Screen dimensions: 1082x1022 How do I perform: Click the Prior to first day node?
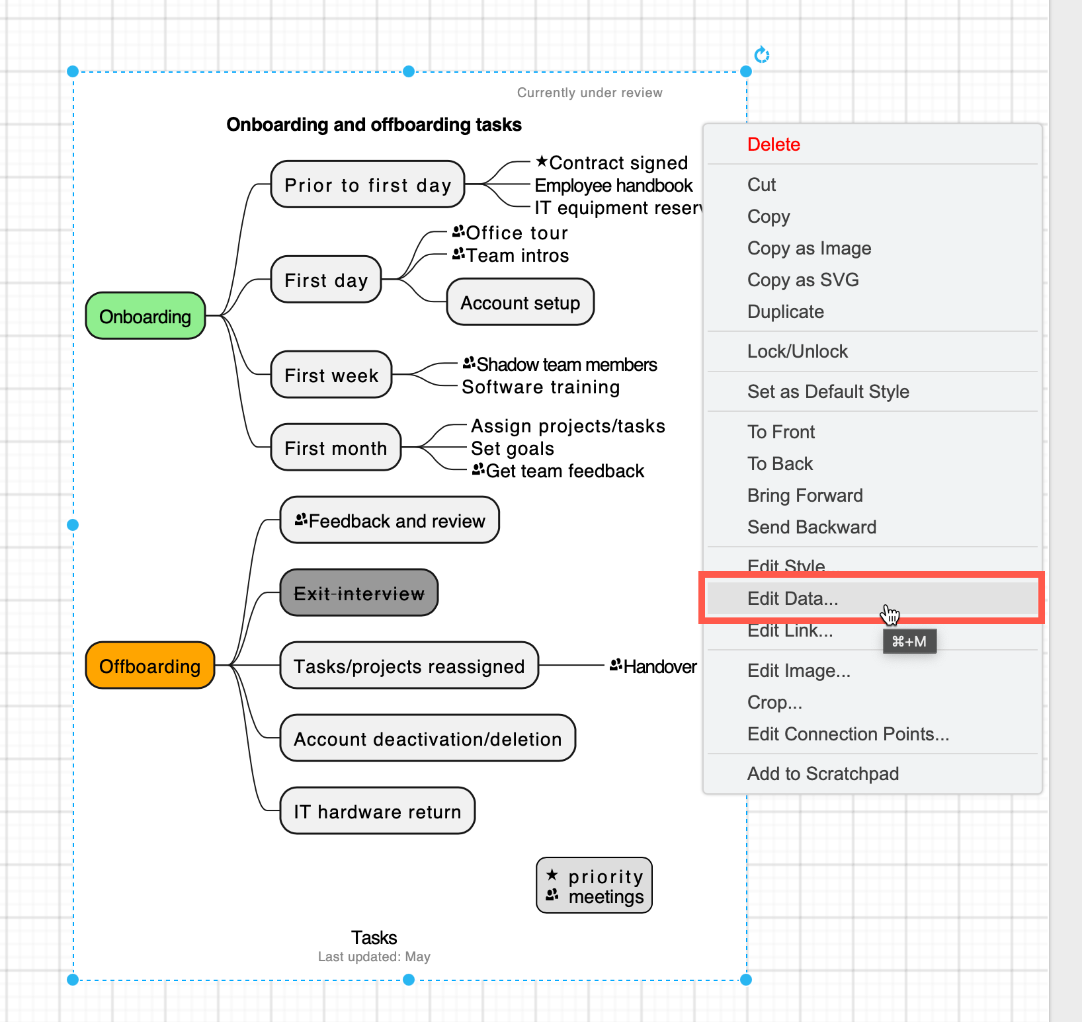[x=368, y=184]
